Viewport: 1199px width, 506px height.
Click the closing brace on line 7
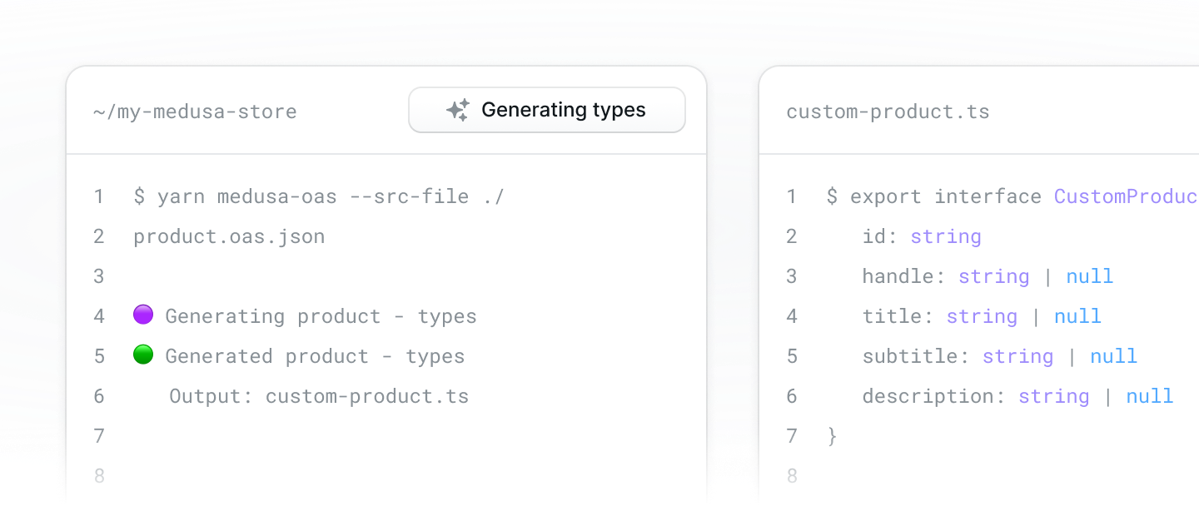pyautogui.click(x=832, y=436)
